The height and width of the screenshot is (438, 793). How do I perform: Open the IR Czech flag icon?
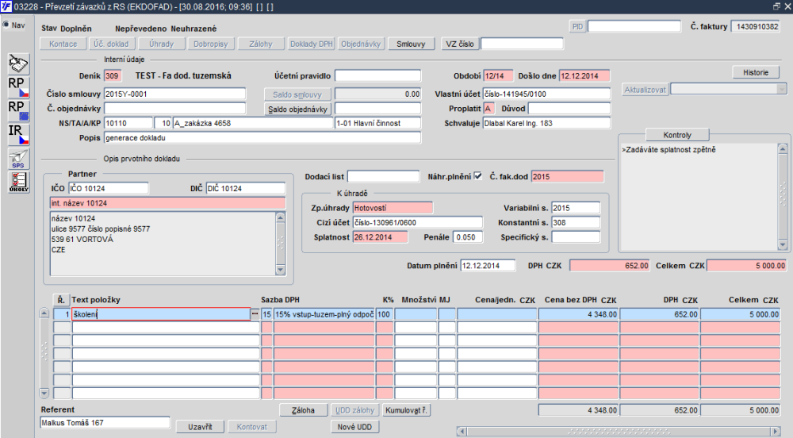coord(19,135)
